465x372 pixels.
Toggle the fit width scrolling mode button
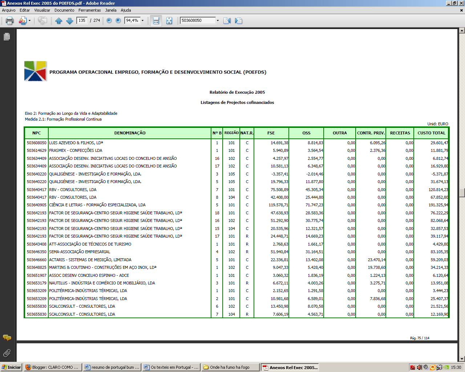pos(156,21)
